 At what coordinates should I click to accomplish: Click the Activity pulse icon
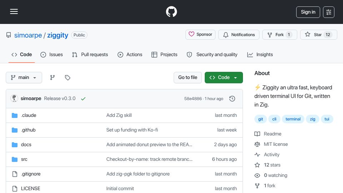[x=257, y=155]
